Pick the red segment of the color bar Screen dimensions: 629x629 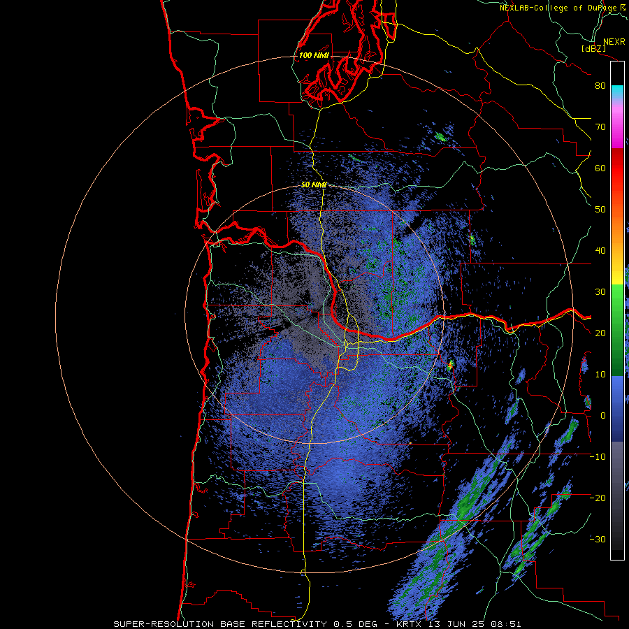618,168
